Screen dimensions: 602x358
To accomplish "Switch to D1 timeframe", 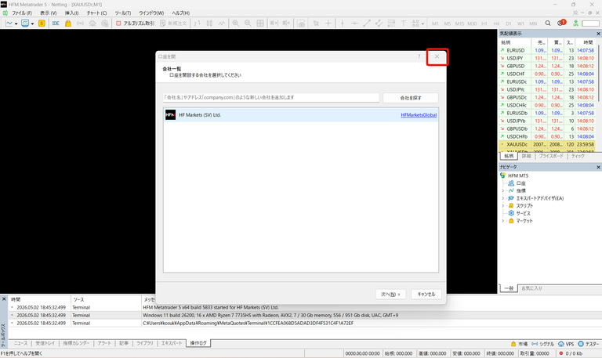I will (508, 24).
